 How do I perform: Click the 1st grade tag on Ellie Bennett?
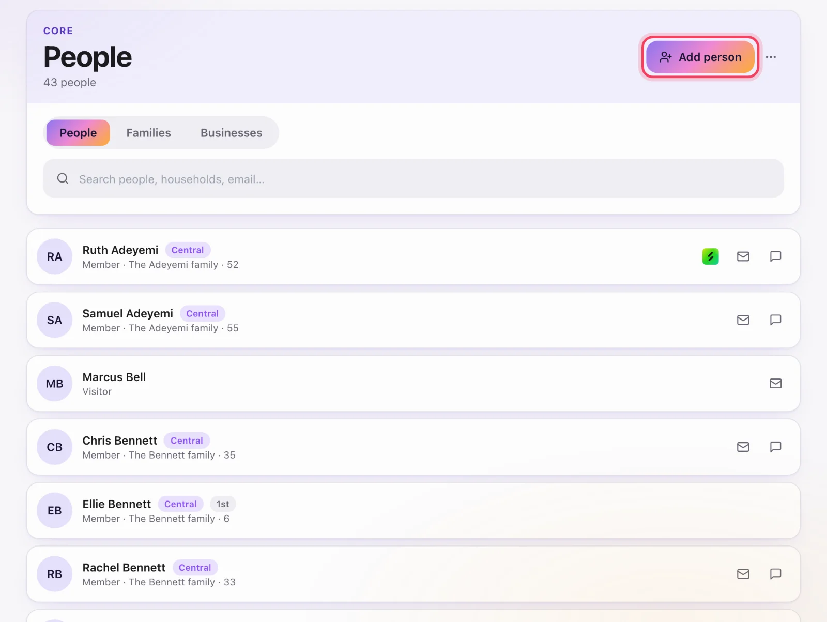click(223, 504)
